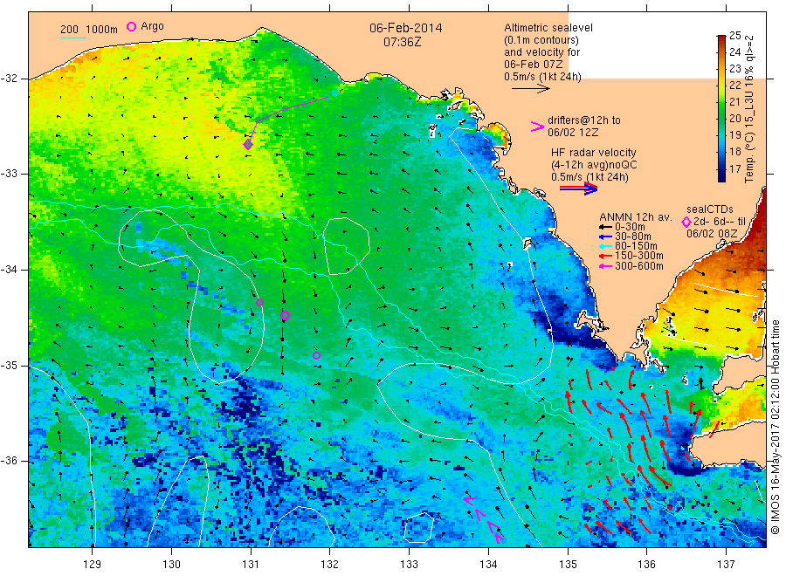The image size is (786, 576).
Task: Click the "300-600m" depth label
Action: tap(639, 266)
